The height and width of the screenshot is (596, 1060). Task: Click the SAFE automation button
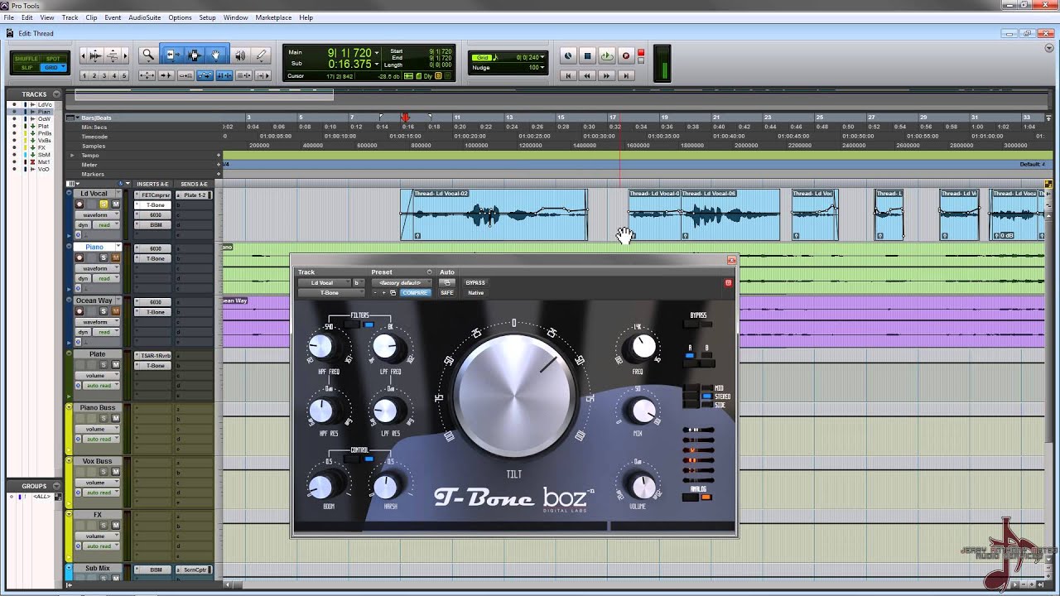click(x=447, y=293)
